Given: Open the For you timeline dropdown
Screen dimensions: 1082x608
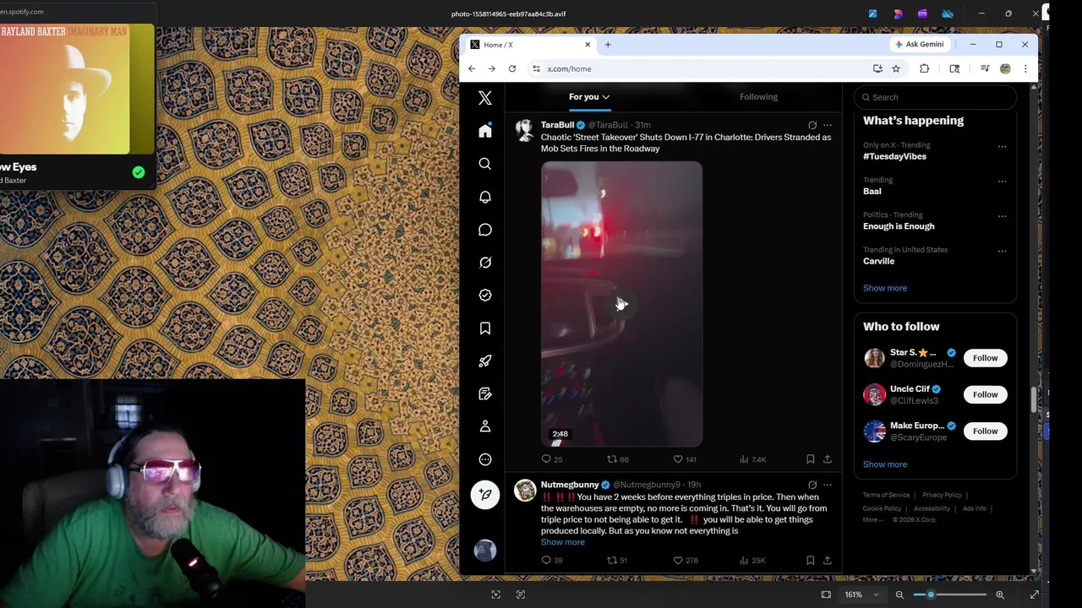Looking at the screenshot, I should [x=589, y=97].
